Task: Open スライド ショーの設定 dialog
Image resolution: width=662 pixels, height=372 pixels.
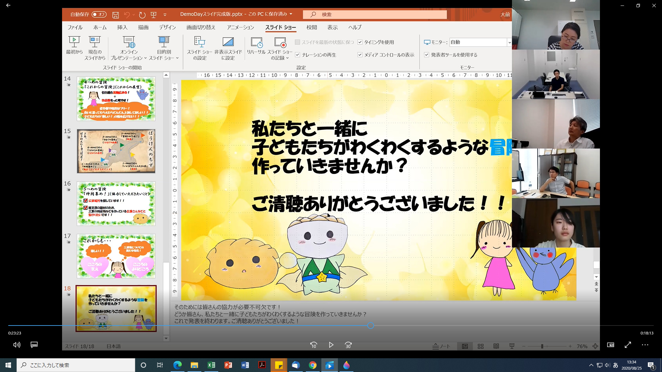Action: [x=199, y=48]
